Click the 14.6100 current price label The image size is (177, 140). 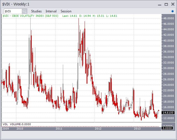click(168, 112)
